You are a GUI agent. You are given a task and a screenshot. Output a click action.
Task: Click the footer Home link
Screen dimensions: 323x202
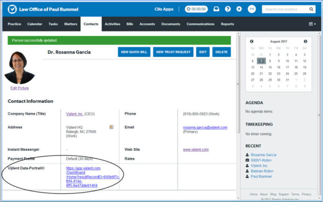pyautogui.click(x=254, y=194)
